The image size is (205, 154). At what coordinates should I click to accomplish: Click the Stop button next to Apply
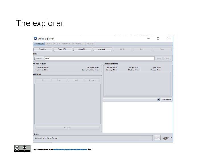[167, 58]
